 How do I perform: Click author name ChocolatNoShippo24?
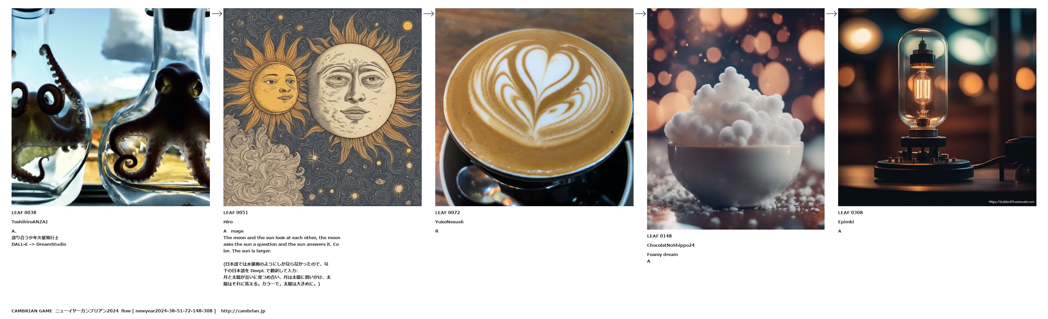[x=671, y=245]
